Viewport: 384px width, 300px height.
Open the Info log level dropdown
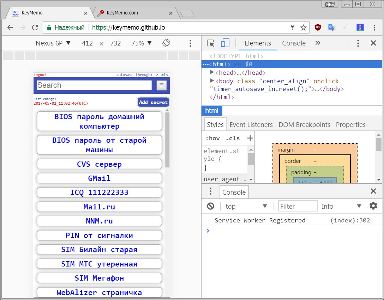[x=341, y=206]
